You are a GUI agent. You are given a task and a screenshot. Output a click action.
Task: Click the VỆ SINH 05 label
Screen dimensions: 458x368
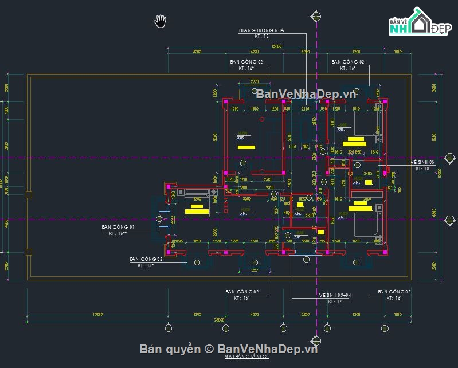pos(422,162)
